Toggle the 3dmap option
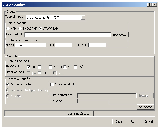The image size is (159, 128). tap(39, 73)
